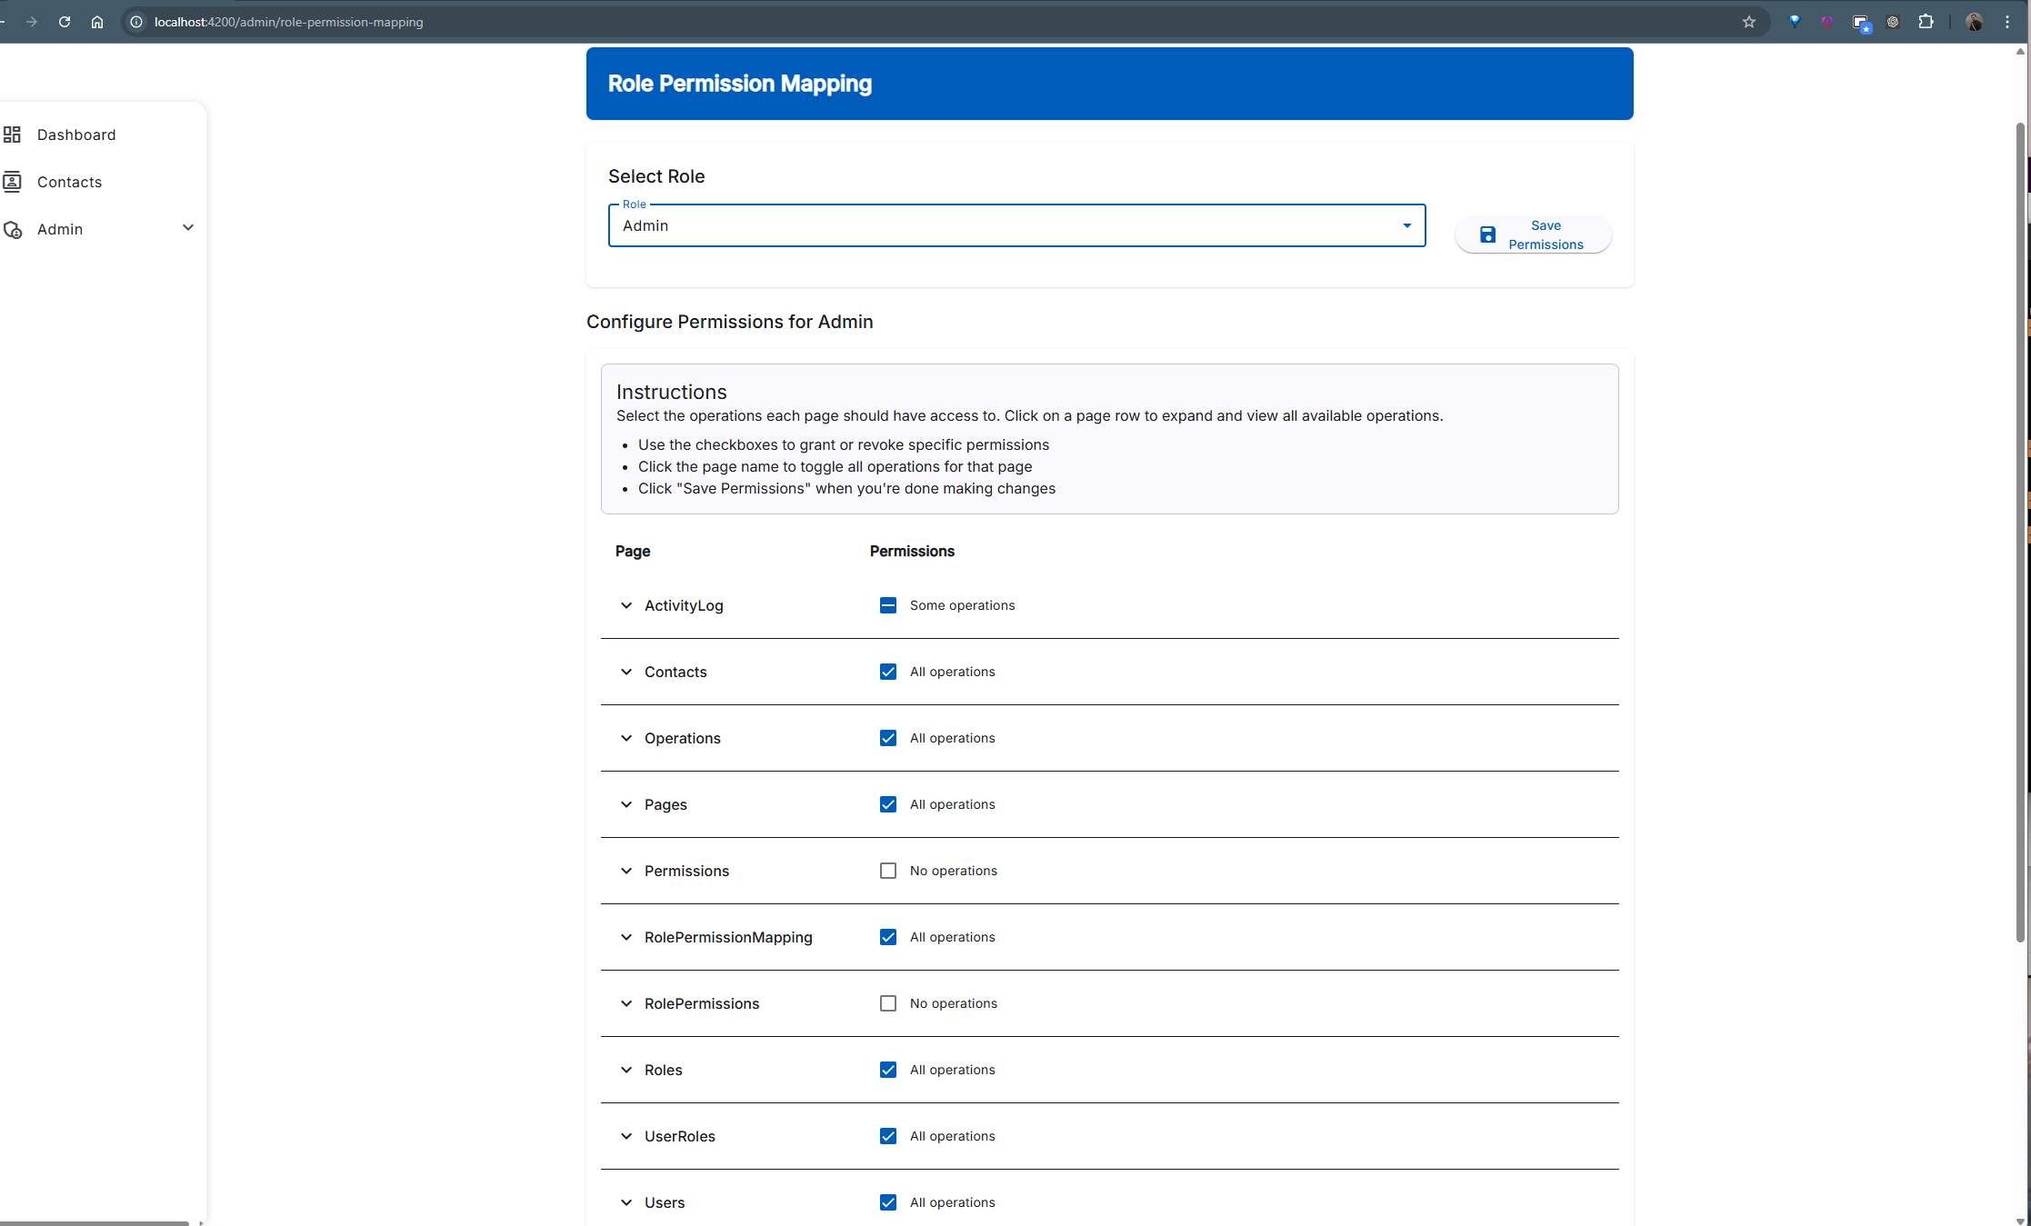Click the browser address bar URL
Image resolution: width=2031 pixels, height=1226 pixels.
pyautogui.click(x=288, y=22)
